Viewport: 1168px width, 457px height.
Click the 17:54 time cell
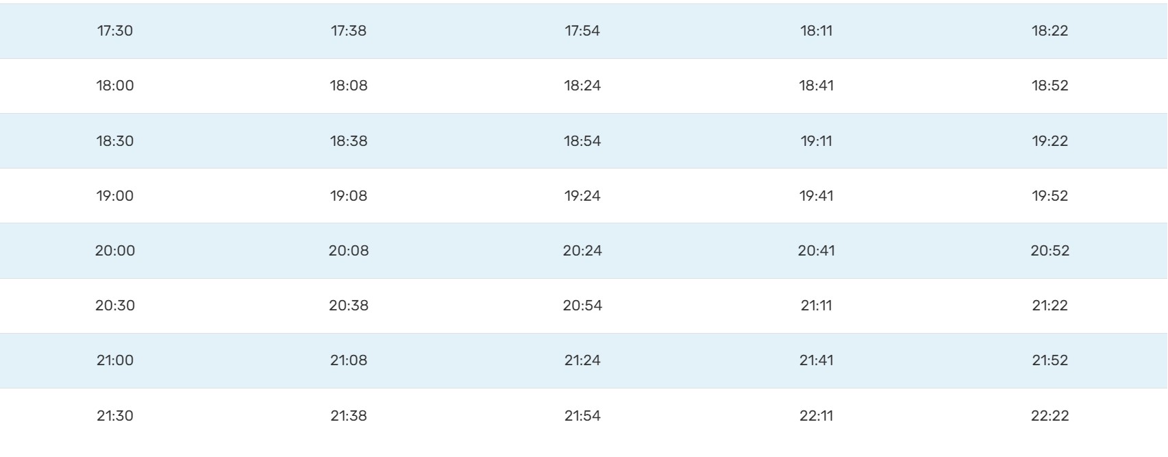pyautogui.click(x=582, y=31)
